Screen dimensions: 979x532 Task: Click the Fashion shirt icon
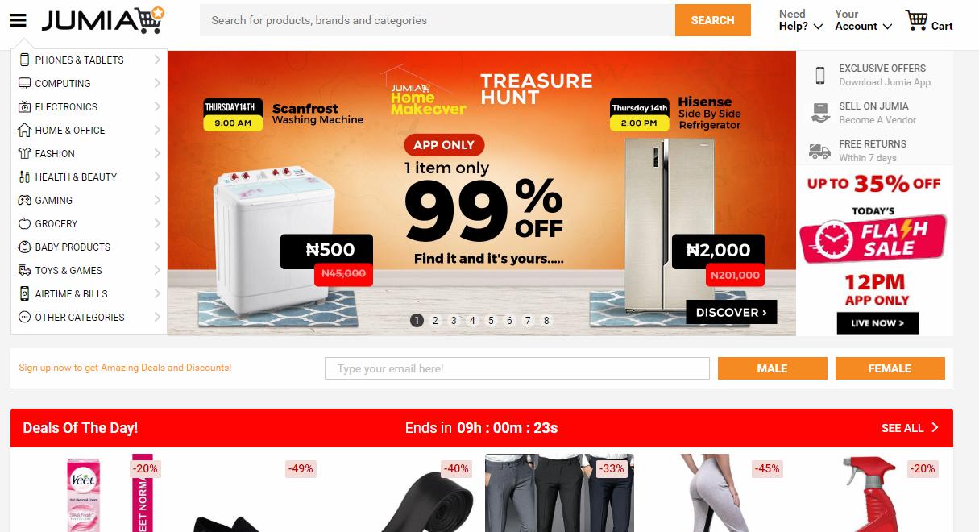(24, 153)
